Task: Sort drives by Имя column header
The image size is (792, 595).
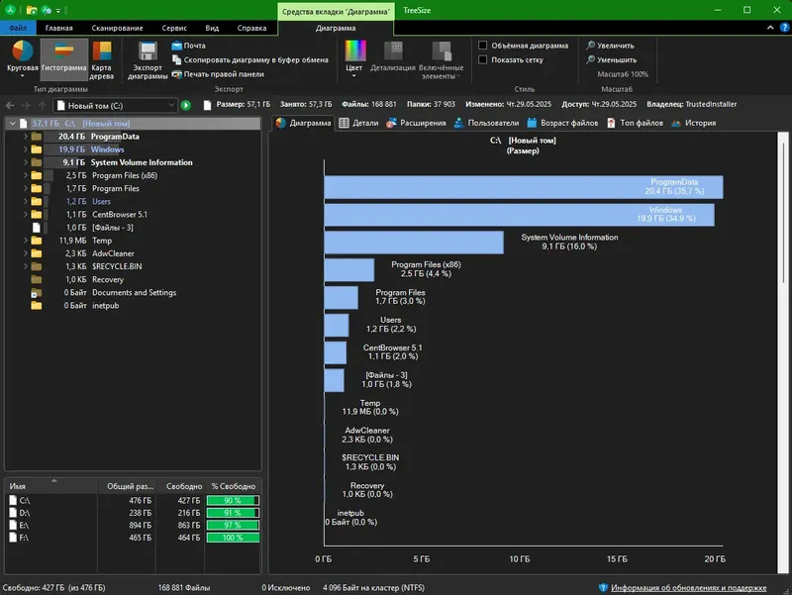Action: pyautogui.click(x=50, y=486)
